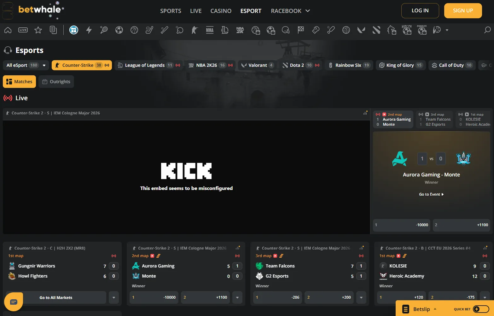Toggle the Quick Bet switch
This screenshot has width=494, height=316.
[x=481, y=309]
